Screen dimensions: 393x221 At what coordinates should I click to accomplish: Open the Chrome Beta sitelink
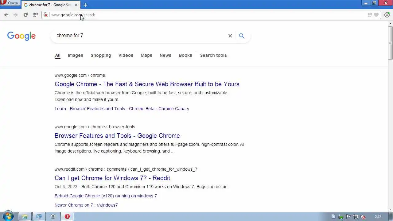[142, 109]
